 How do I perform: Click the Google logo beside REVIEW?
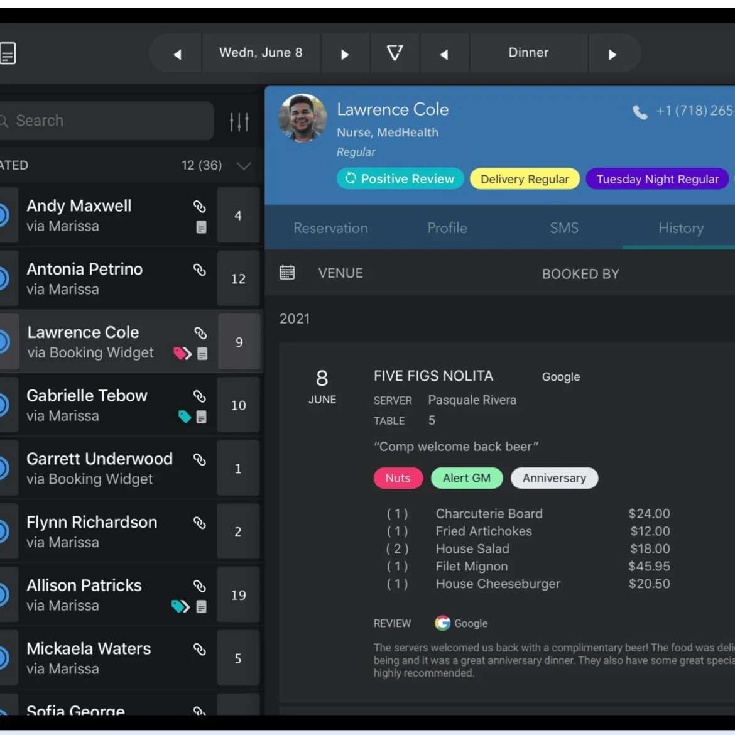tap(442, 623)
